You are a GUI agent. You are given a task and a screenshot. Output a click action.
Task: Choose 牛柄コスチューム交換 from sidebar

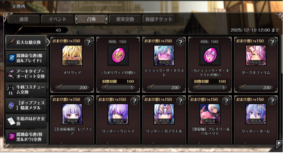(x=26, y=90)
